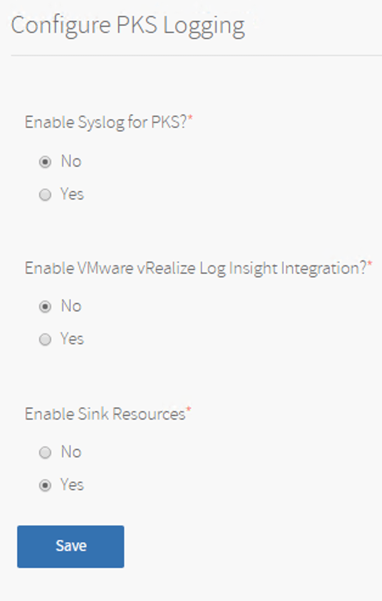Click the "Yes" text under Enable Sink Resources
Viewport: 382px width, 601px height.
click(x=72, y=485)
